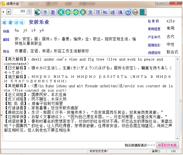Click the retrieval code value ajly
183x155 pixels.
coord(171,21)
